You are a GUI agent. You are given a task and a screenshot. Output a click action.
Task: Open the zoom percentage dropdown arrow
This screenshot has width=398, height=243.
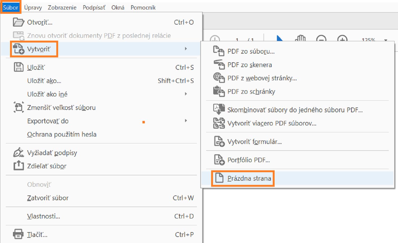click(x=386, y=40)
